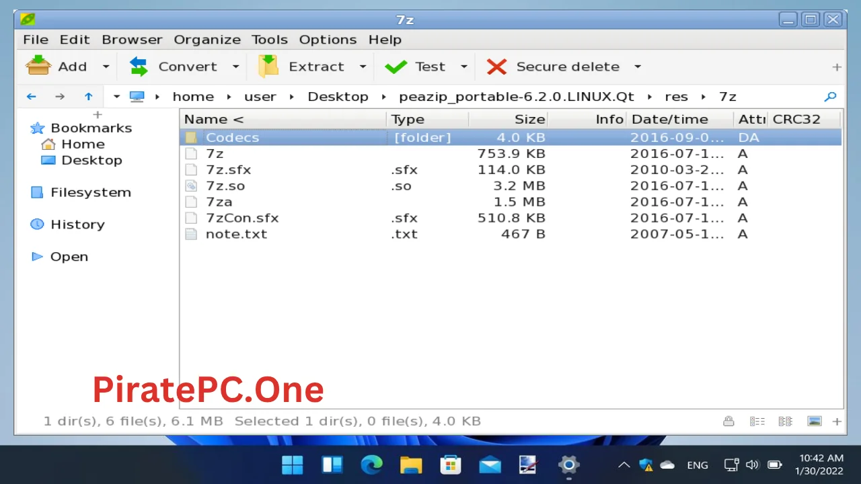The width and height of the screenshot is (861, 484).
Task: Open address bar history dropdown arrow
Action: [x=116, y=97]
